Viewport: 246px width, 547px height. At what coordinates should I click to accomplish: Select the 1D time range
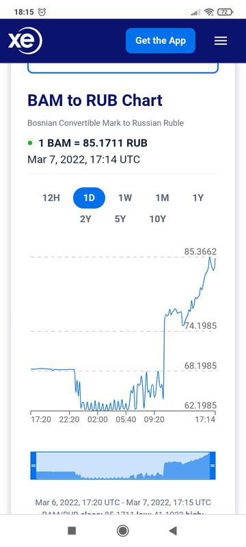89,198
